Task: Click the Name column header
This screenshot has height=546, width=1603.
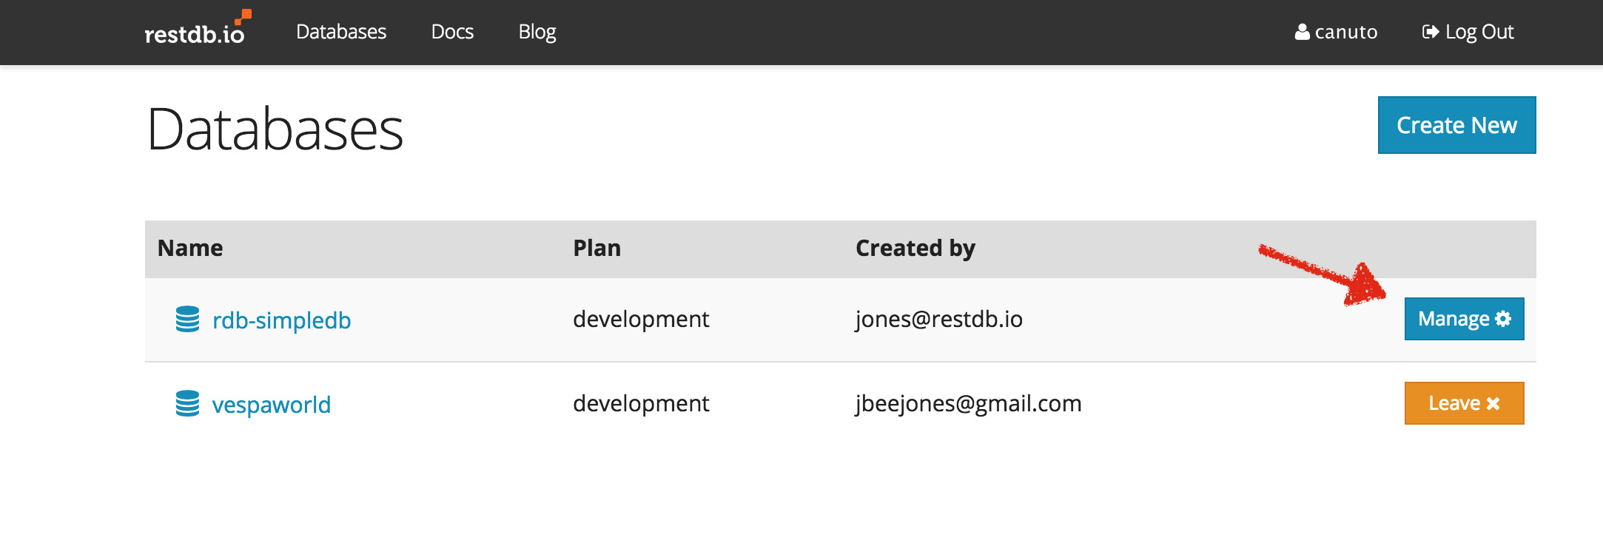Action: 190,248
